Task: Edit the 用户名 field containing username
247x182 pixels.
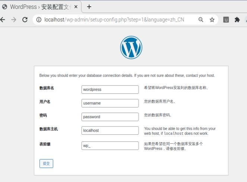Action: tap(110, 103)
